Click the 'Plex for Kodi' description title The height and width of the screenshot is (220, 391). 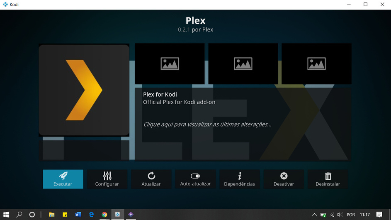(x=160, y=94)
